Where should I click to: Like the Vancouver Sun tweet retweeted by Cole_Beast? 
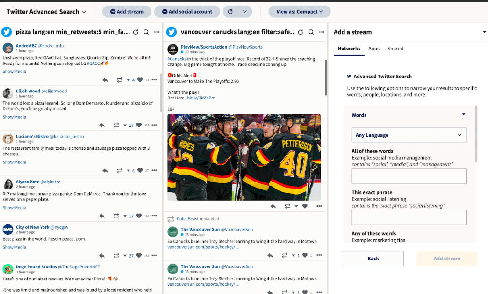tap(305, 255)
